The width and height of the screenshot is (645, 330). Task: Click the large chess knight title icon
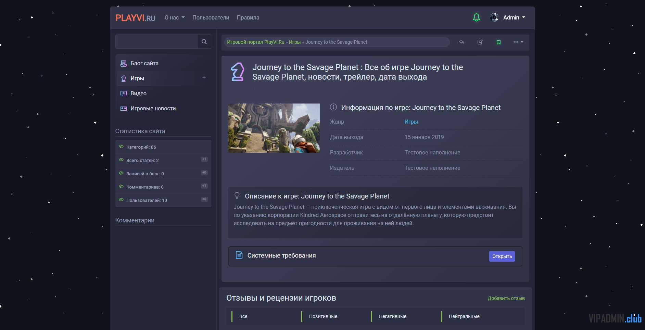tap(238, 72)
